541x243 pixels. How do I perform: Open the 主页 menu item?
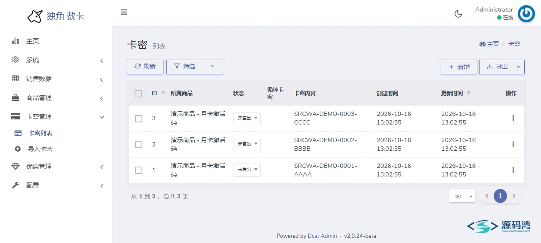tap(56, 41)
